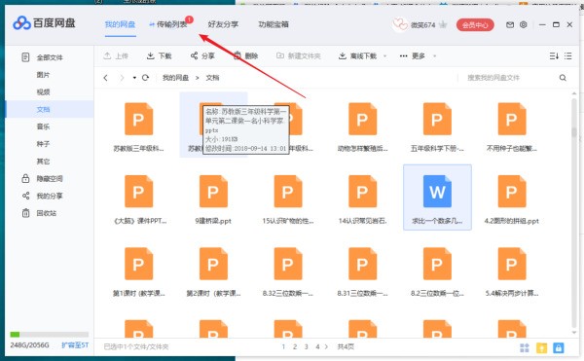Click 文档 in breadcrumb path
The width and height of the screenshot is (584, 361).
212,78
